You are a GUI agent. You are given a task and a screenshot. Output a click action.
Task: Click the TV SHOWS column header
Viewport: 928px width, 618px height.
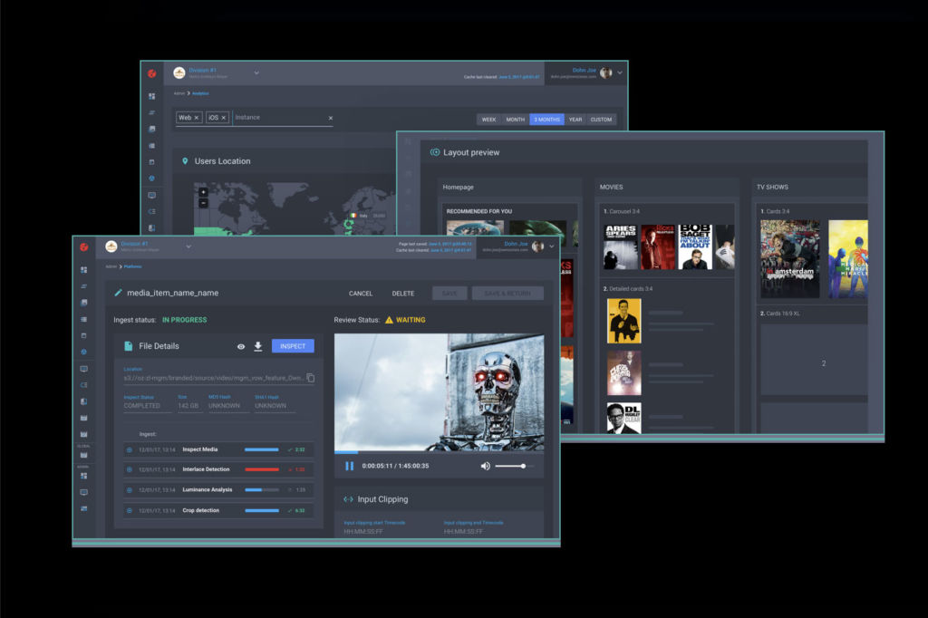point(772,187)
